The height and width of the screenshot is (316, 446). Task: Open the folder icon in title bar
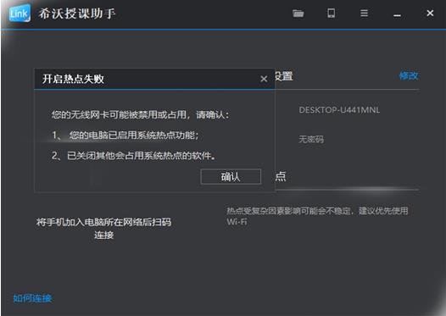coord(298,14)
